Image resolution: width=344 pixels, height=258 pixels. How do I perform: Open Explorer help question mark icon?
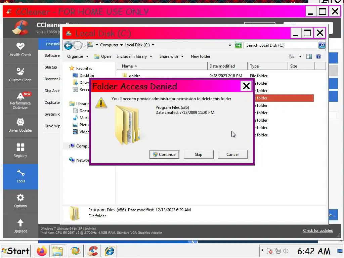click(318, 56)
